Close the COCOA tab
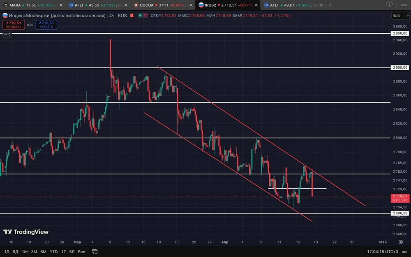 tap(191, 5)
